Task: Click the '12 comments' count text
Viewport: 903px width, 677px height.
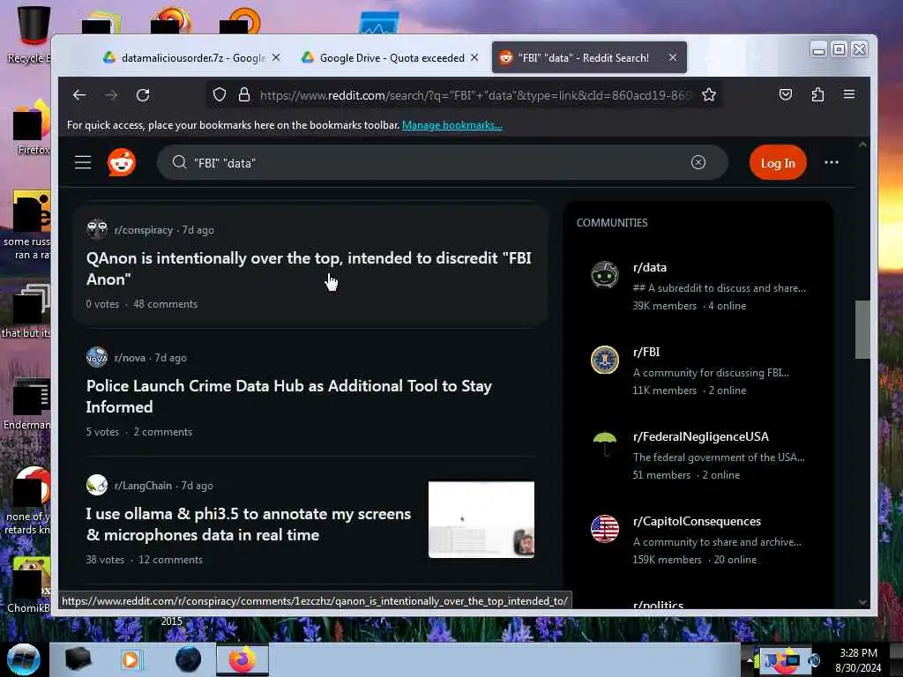Action: click(170, 560)
